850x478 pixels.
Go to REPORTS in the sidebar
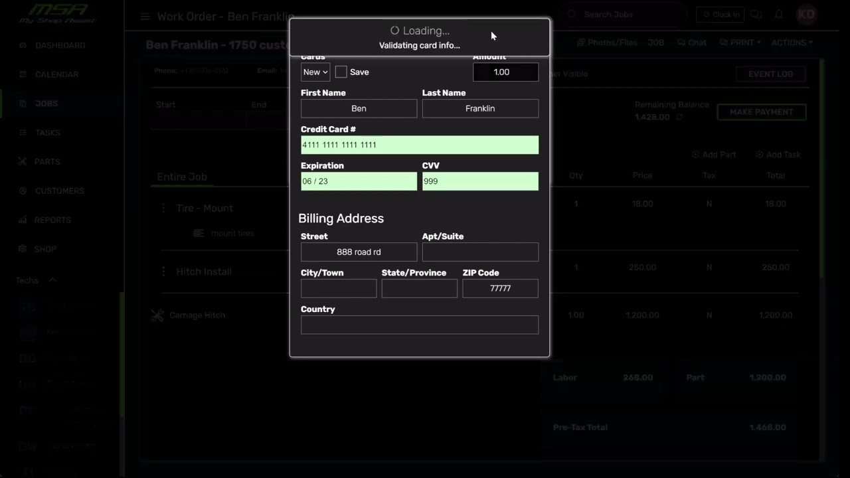pos(53,220)
